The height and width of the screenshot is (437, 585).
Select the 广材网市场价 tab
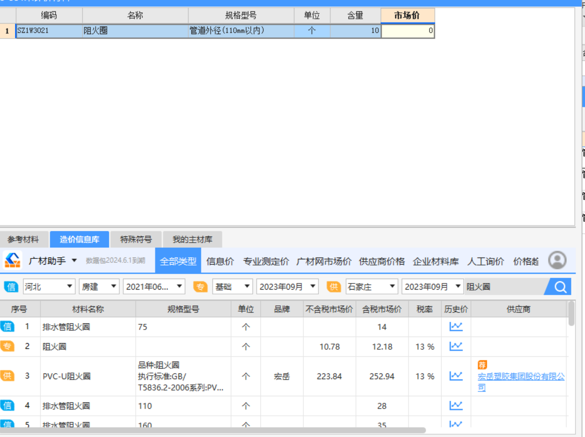[324, 261]
